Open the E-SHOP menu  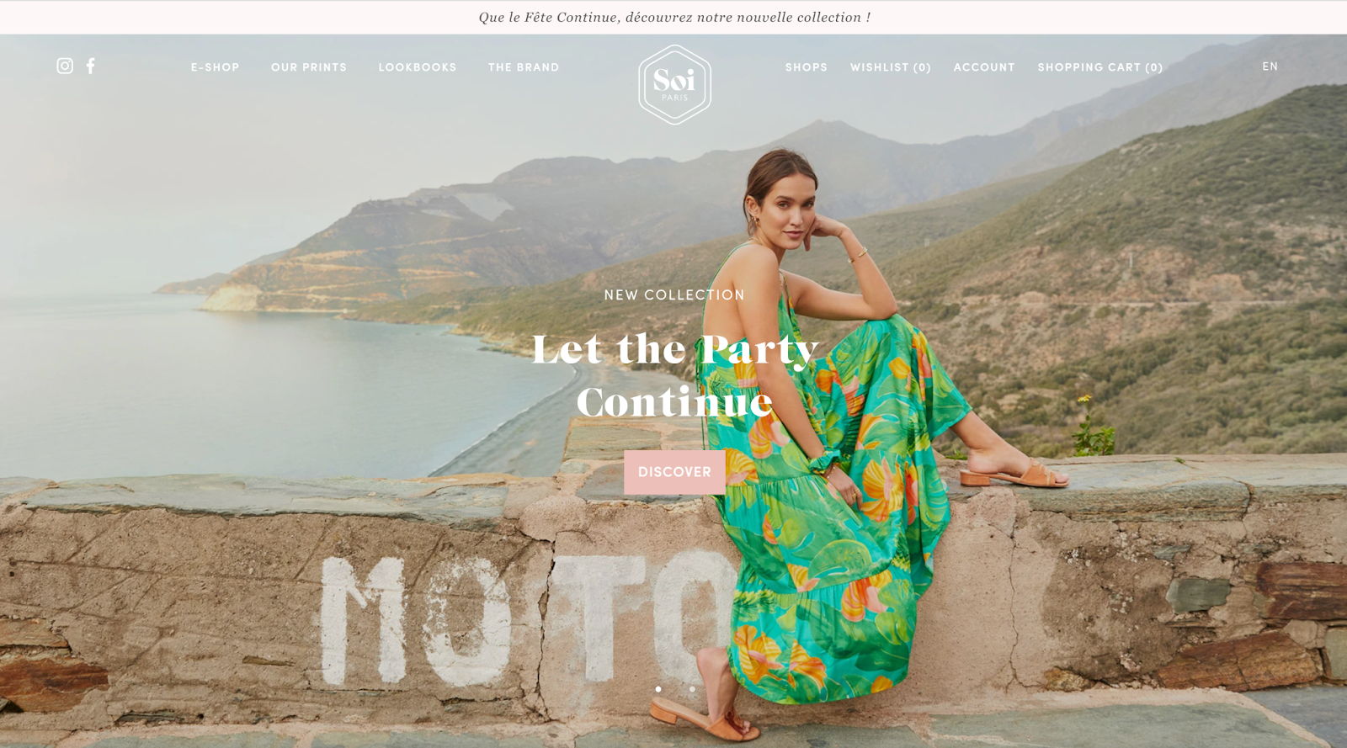click(215, 67)
